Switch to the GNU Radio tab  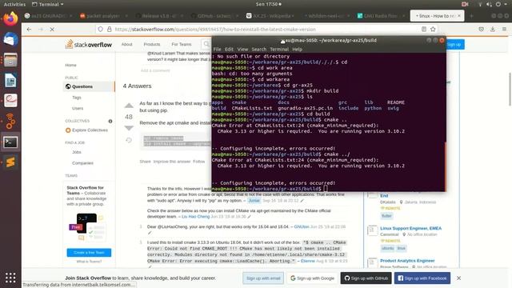pyautogui.click(x=381, y=16)
